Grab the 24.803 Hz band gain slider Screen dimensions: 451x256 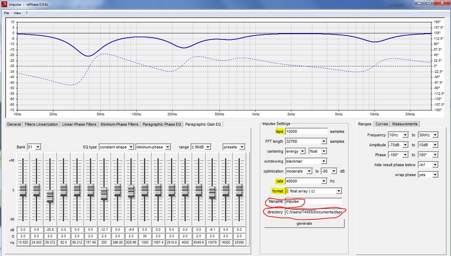coord(36,190)
